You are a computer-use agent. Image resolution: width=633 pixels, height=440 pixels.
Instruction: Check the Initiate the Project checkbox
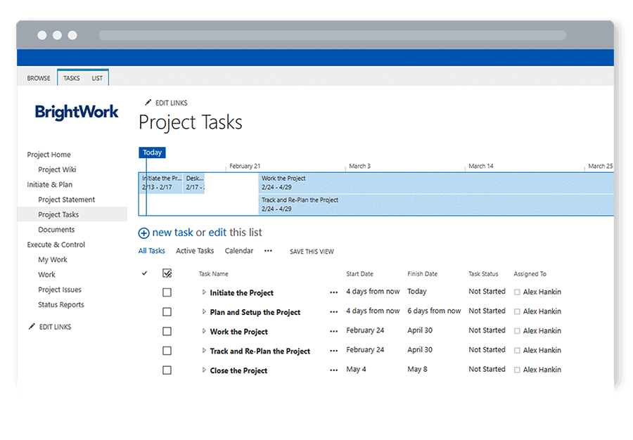[x=167, y=292]
